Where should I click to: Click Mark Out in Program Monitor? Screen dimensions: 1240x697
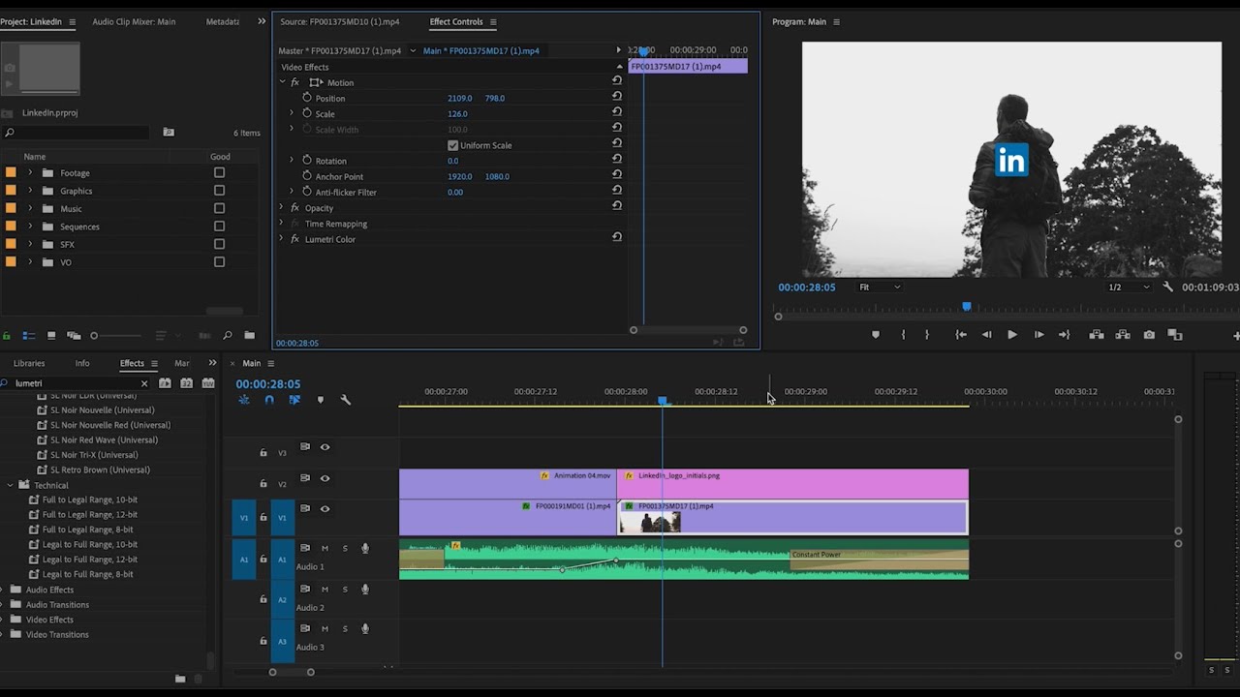pyautogui.click(x=927, y=335)
